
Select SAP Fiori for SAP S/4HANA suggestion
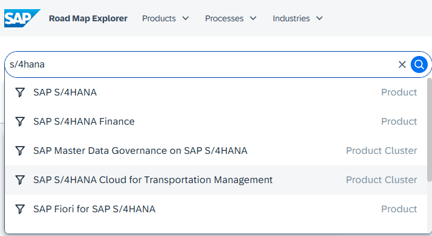click(216, 209)
